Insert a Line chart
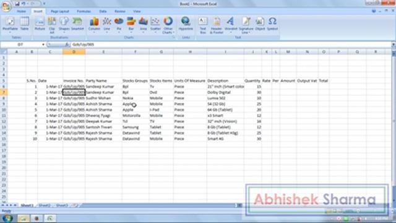Viewport: 396px width, 223px height. [107, 25]
